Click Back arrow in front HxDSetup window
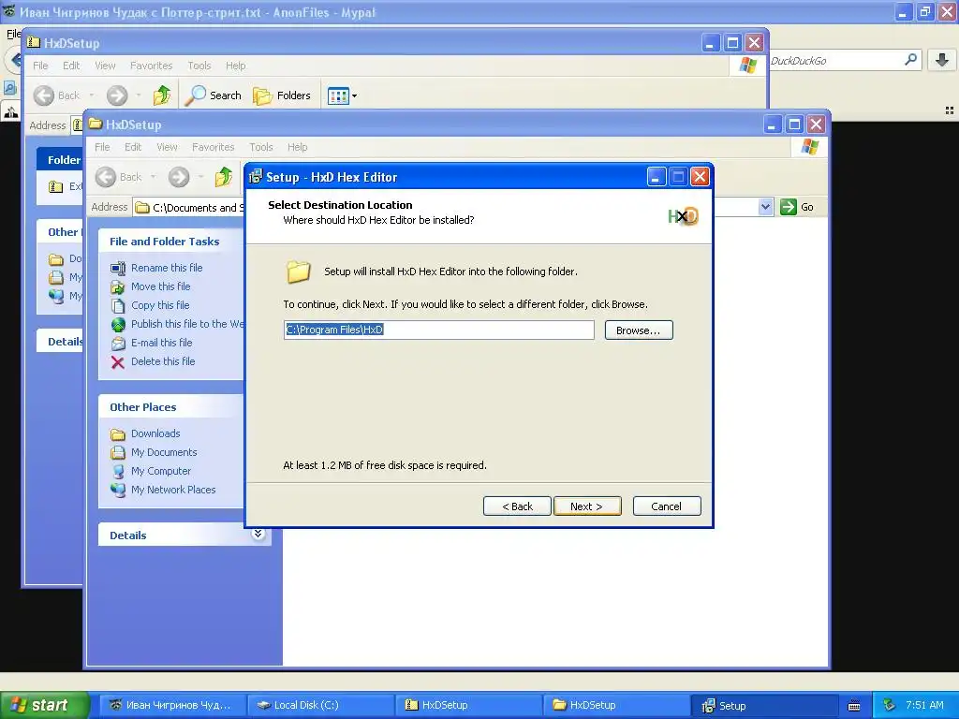959x719 pixels. 106,177
